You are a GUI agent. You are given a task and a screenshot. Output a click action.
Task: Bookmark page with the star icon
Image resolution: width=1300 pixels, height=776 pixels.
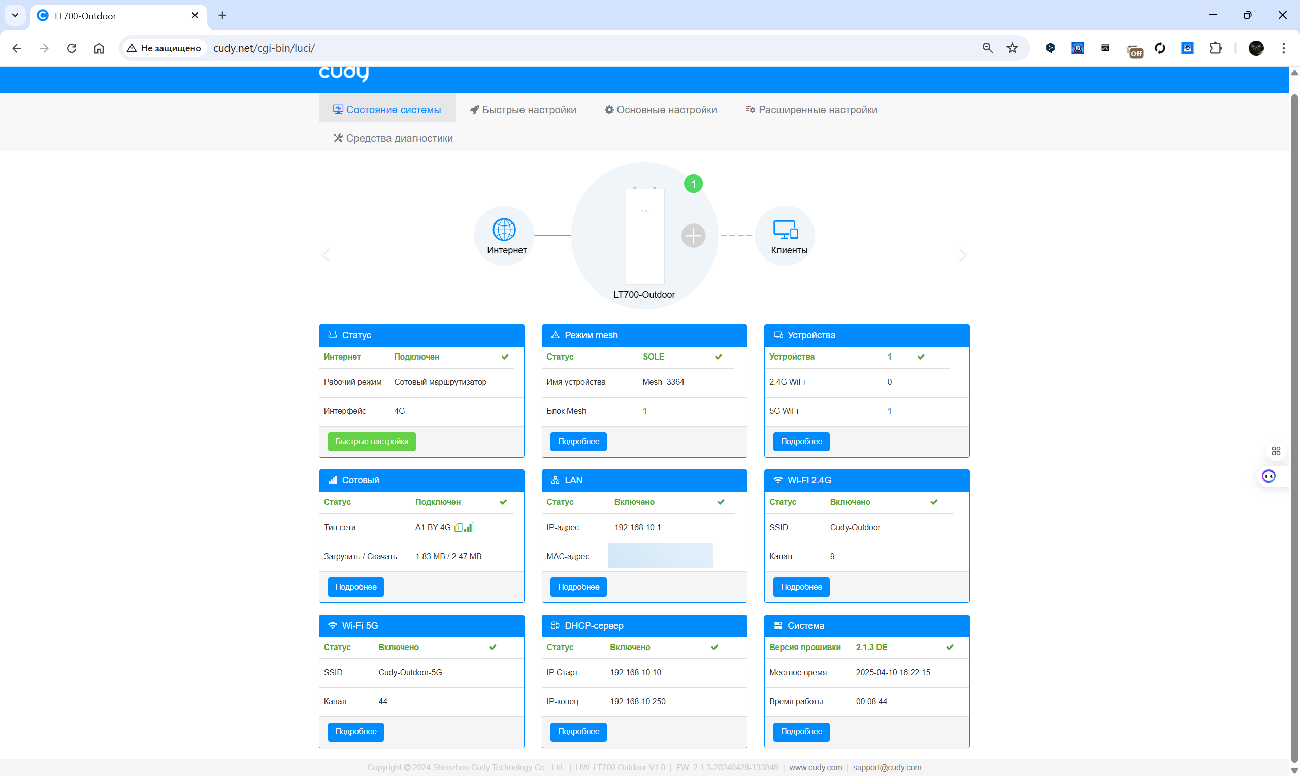pos(1013,48)
